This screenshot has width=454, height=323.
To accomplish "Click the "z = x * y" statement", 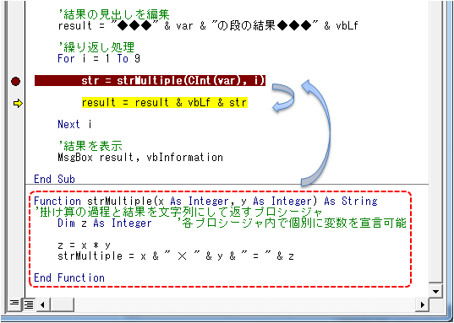I will [x=84, y=245].
